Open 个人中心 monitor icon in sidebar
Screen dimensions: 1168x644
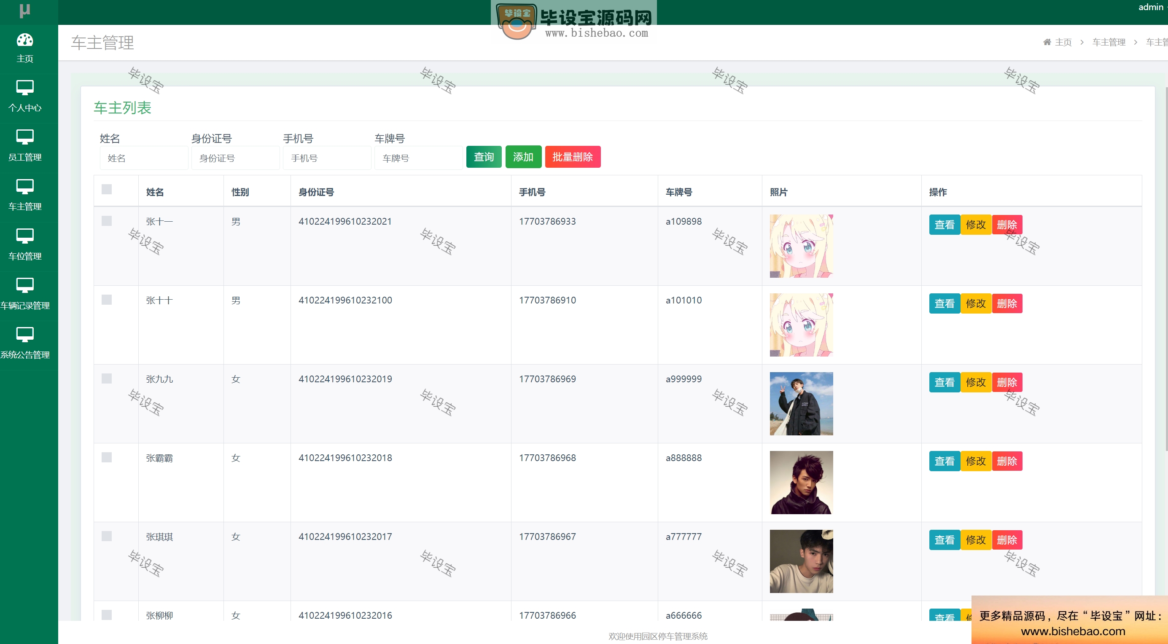coord(24,87)
